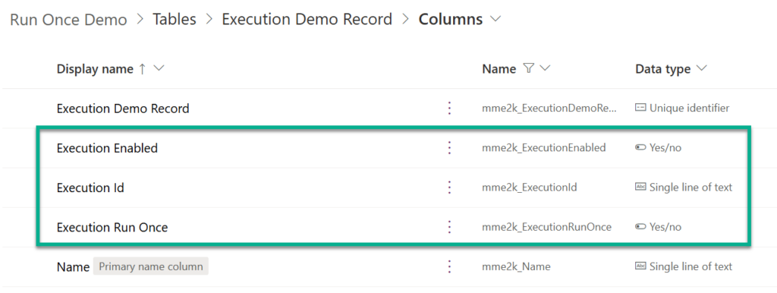Select the Execution Enabled column
777x293 pixels.
[x=107, y=148]
